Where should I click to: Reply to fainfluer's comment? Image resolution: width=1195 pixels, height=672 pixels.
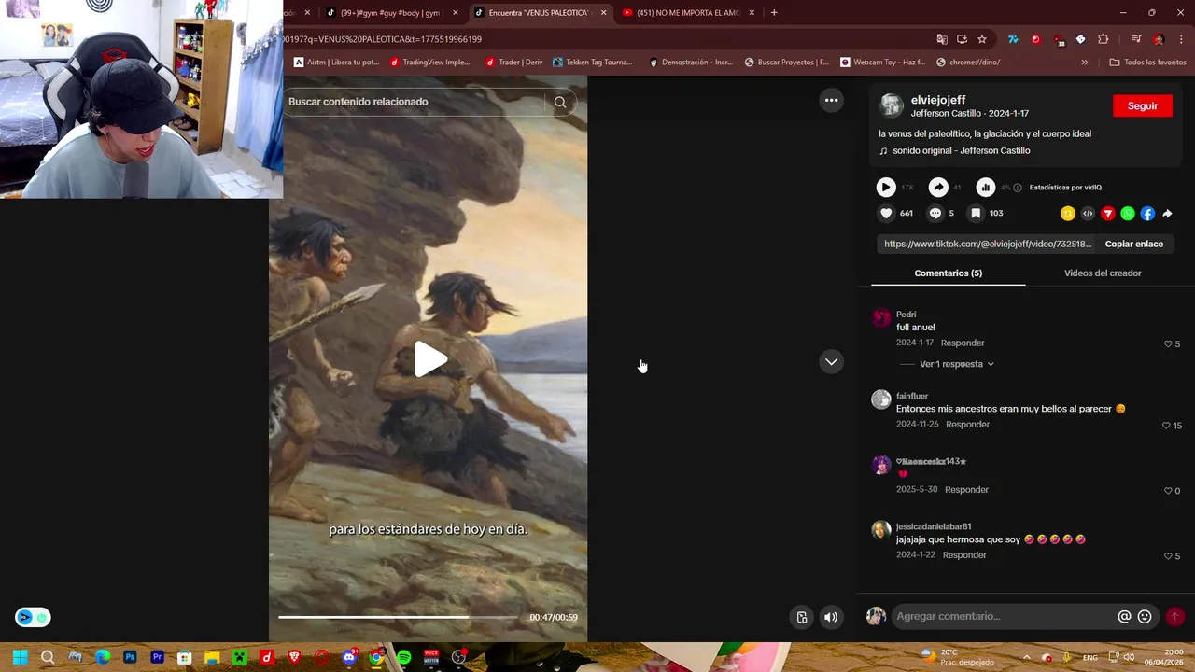point(967,425)
